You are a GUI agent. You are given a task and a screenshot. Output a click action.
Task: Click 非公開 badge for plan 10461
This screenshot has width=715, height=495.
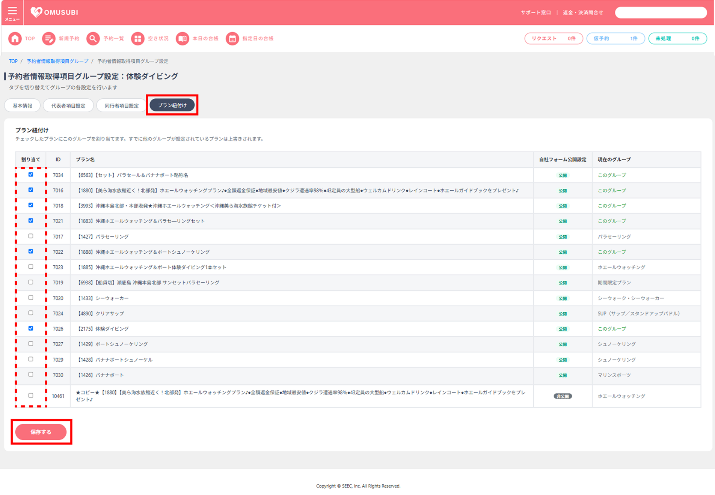563,396
